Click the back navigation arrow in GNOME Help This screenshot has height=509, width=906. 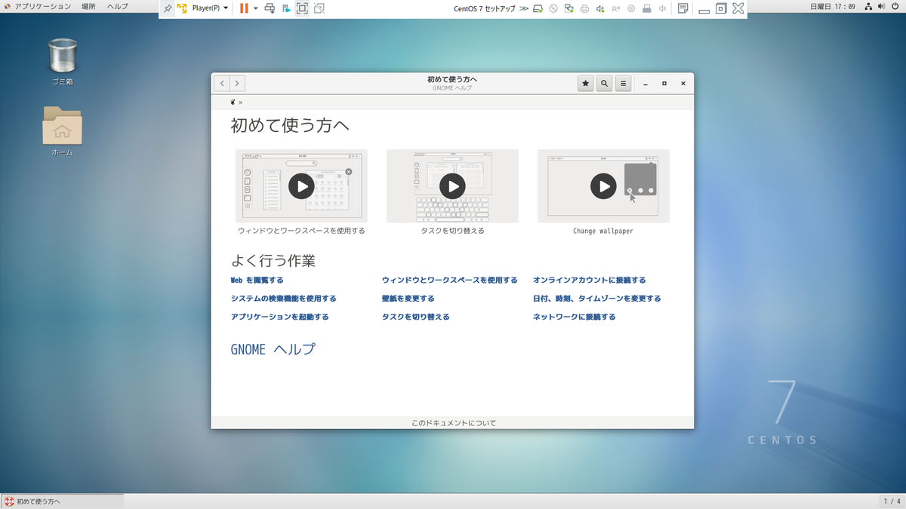click(221, 83)
